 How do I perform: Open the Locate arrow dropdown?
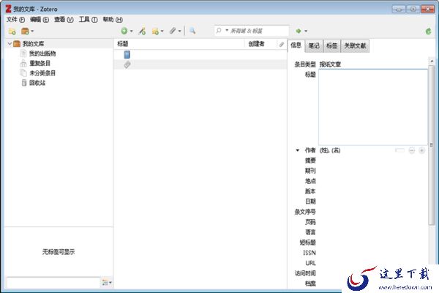pos(306,31)
